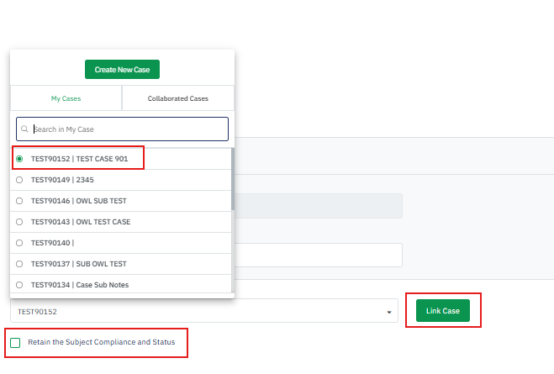Viewport: 554px width, 374px height.
Task: Click the Create New Case button
Action: tap(122, 70)
